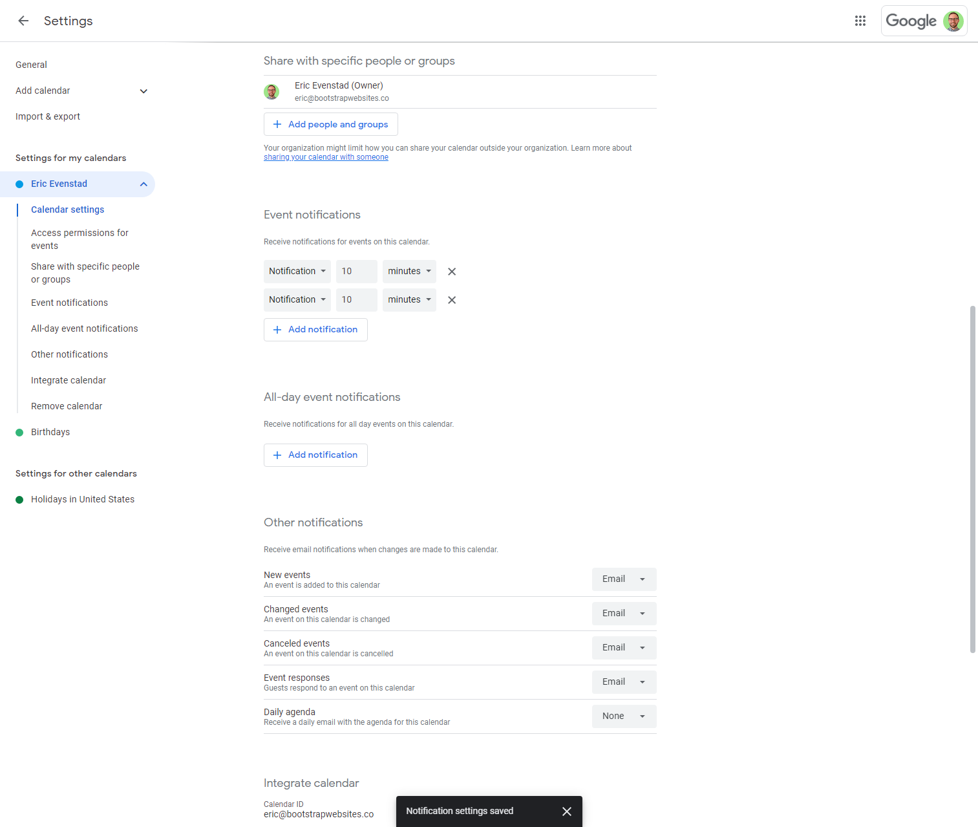Viewport: 978px width, 827px height.
Task: Jump to Integrate calendar in sidebar
Action: [69, 380]
